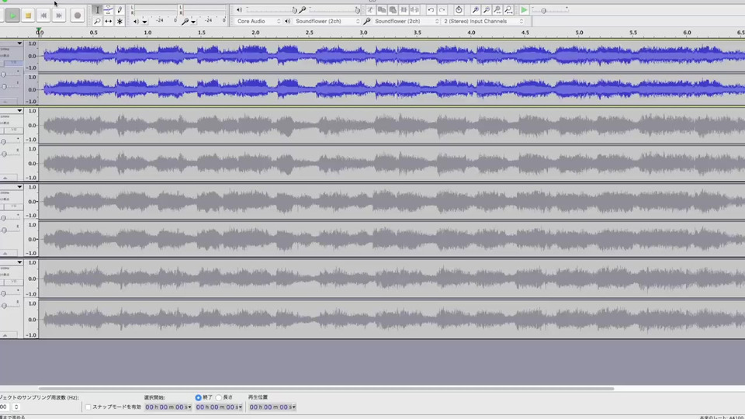Enable the スナップモードを有効 checkbox
Screen dimensions: 745x419
tap(88, 407)
